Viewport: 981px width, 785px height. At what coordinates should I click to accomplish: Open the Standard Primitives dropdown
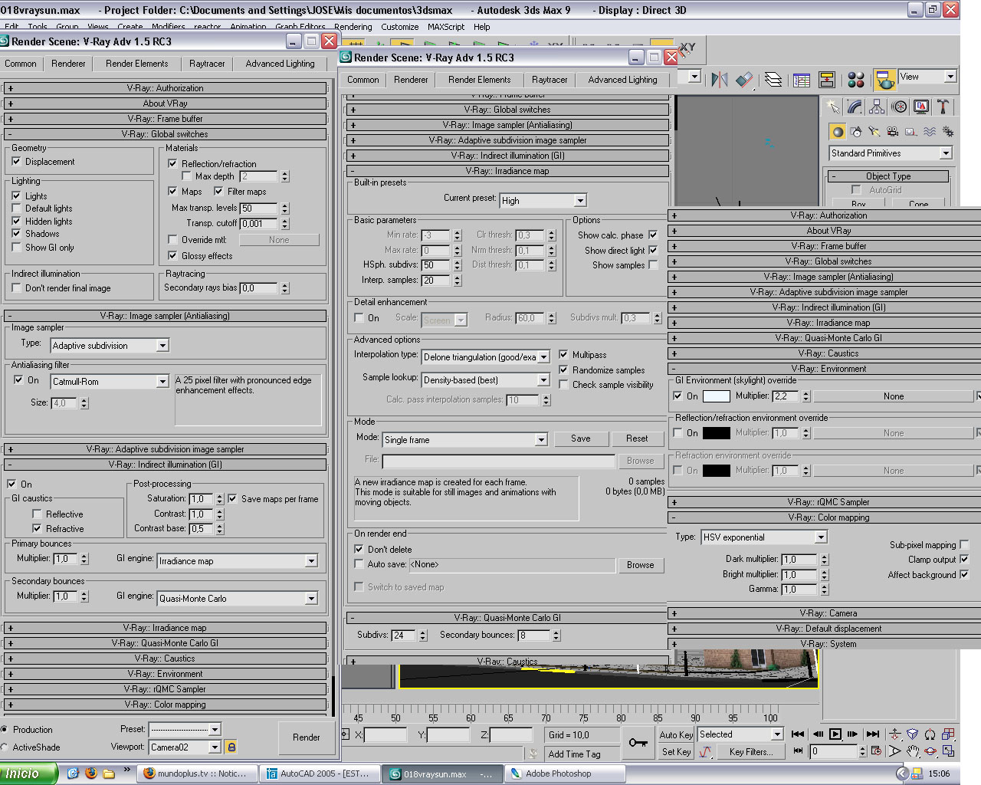click(x=891, y=153)
